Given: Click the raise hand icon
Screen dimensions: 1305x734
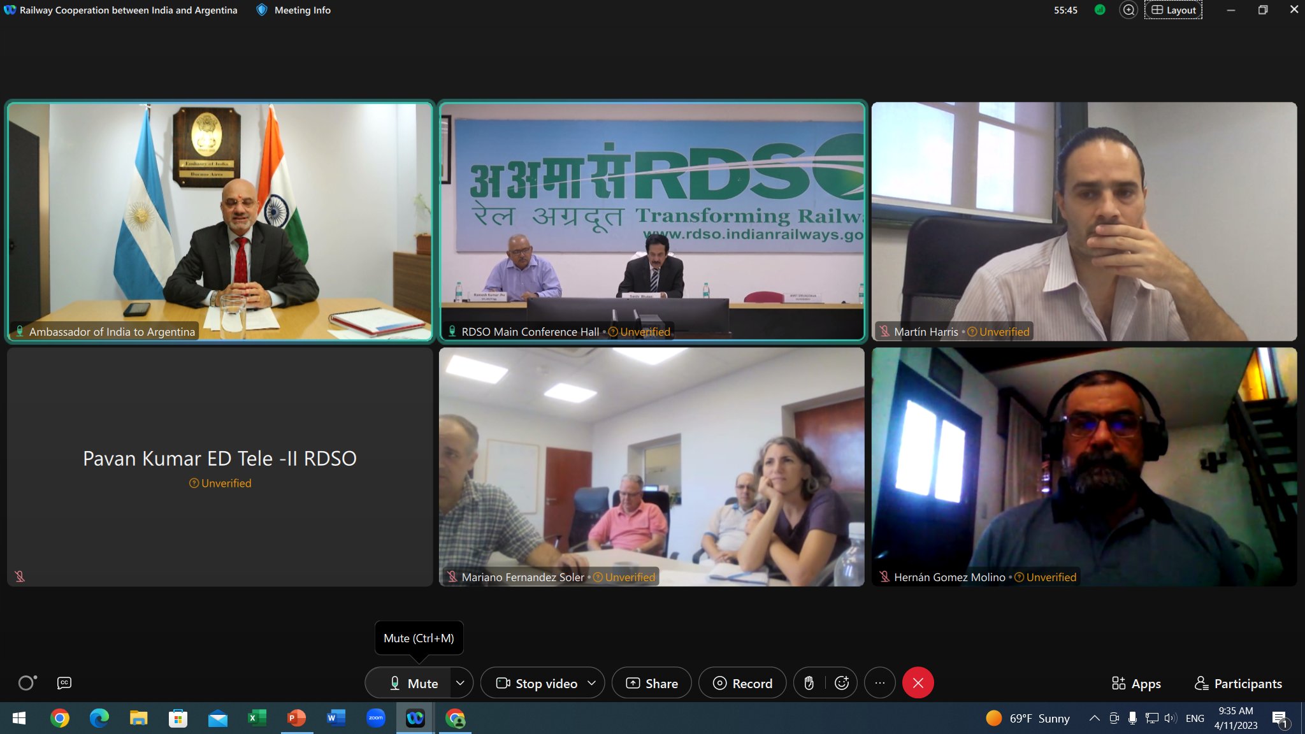Looking at the screenshot, I should pos(809,683).
